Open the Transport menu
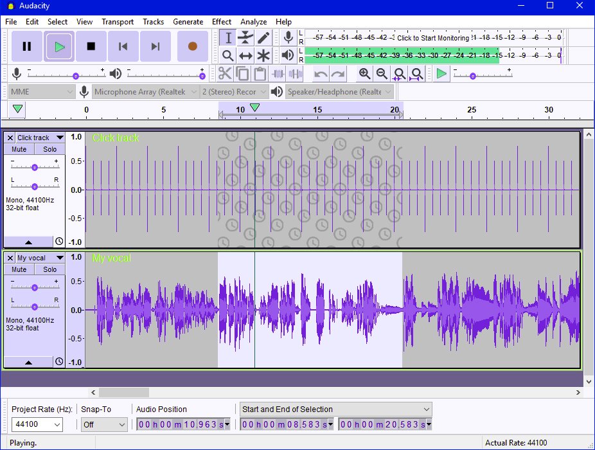Image resolution: width=595 pixels, height=450 pixels. 118,22
